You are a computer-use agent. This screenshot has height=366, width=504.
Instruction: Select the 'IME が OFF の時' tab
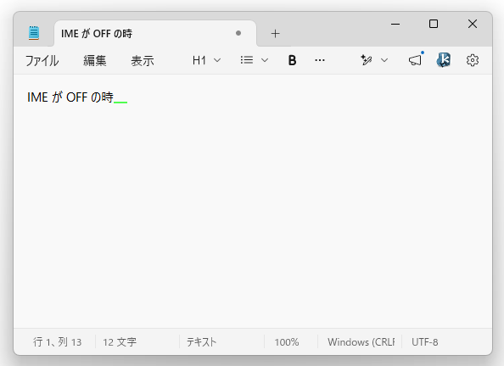155,33
